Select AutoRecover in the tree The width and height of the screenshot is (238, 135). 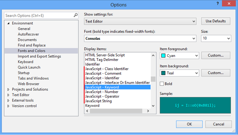coord(28,34)
